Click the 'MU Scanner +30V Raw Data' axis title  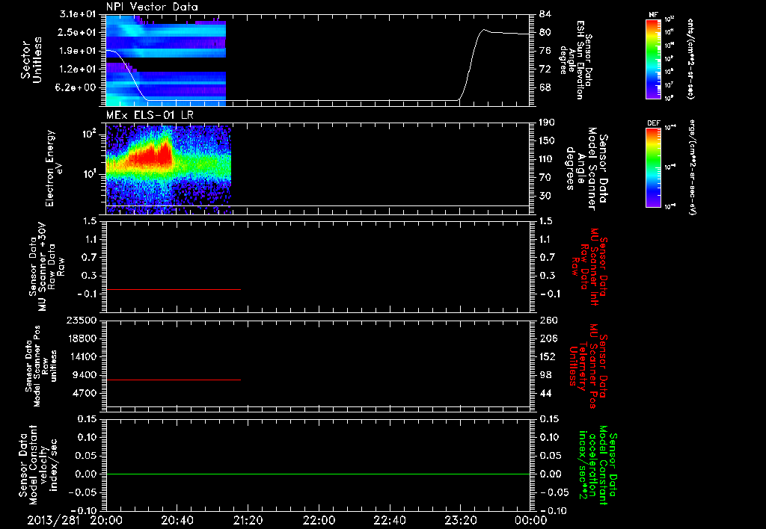46,267
